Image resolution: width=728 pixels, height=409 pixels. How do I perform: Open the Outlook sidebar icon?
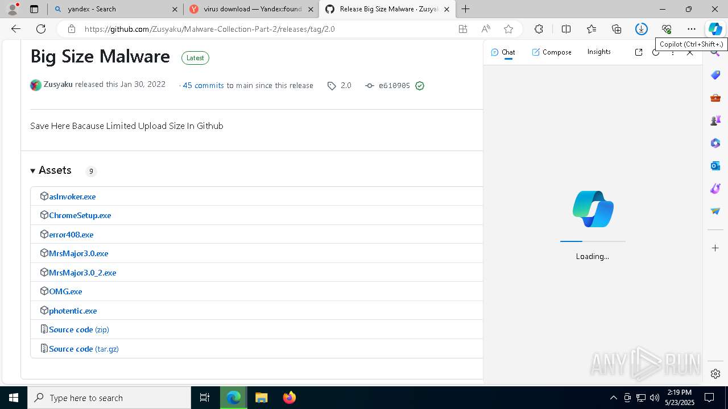coord(715,166)
